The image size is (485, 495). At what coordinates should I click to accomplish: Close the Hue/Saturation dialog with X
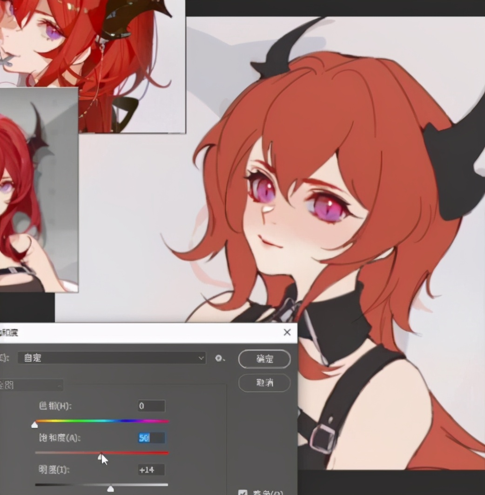tap(287, 332)
